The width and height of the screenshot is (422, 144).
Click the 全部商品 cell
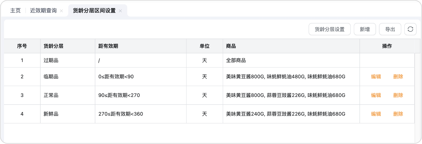(236, 60)
